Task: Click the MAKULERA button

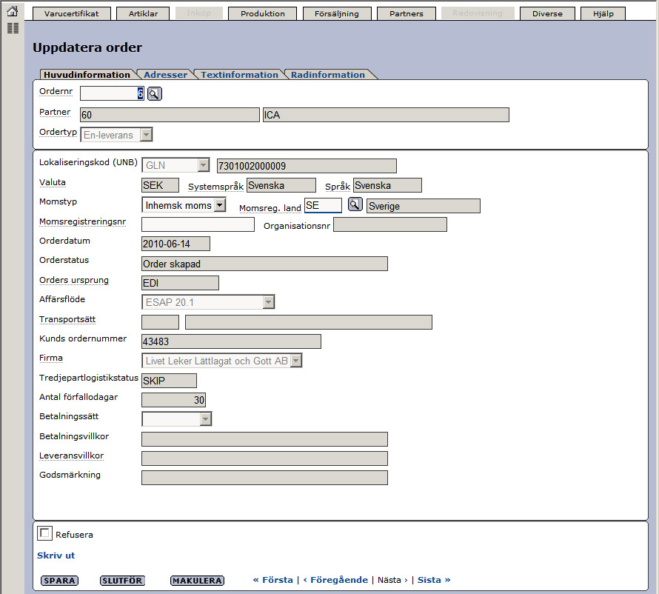Action: pyautogui.click(x=197, y=580)
